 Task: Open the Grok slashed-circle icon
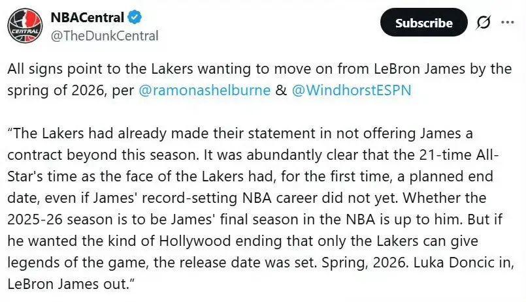(x=484, y=22)
